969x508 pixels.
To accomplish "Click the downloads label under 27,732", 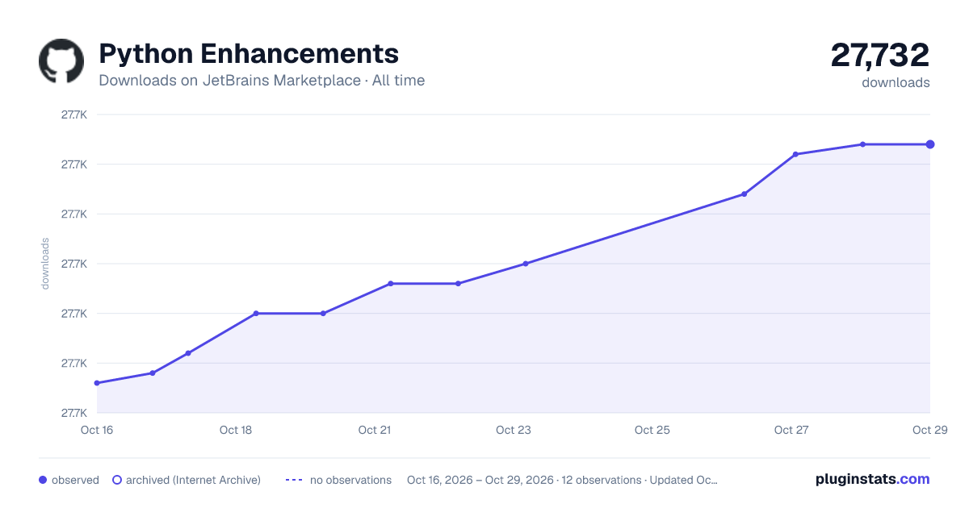I will [x=896, y=82].
